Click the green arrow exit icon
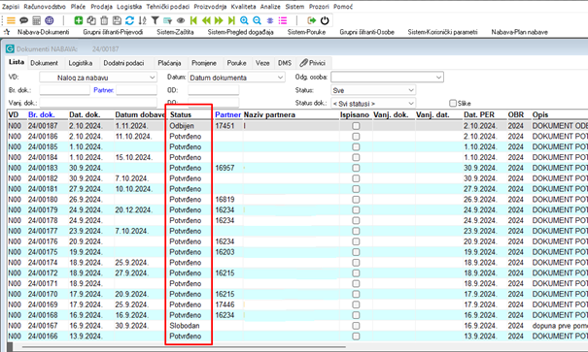588x352 pixels. point(311,20)
